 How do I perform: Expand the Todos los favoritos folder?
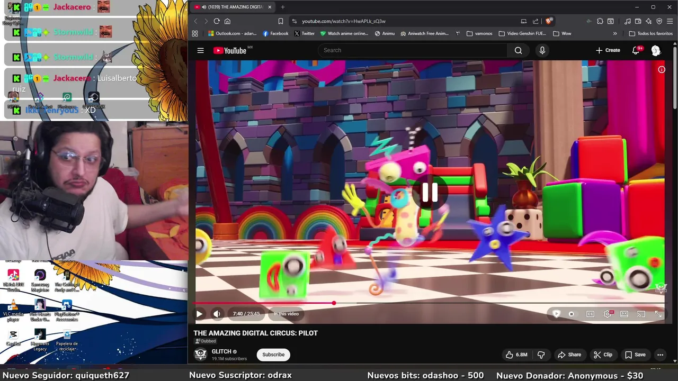(650, 33)
